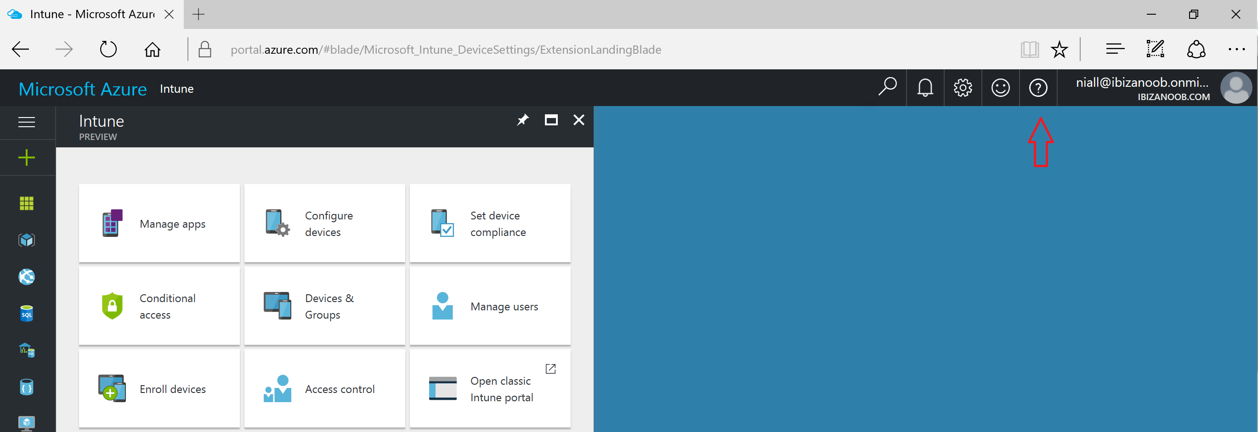Click the site lock icon
The width and height of the screenshot is (1258, 432).
click(205, 49)
